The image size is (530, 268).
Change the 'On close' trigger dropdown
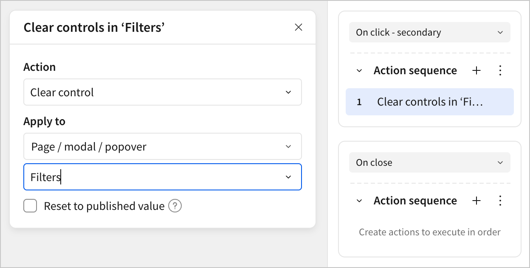coord(429,163)
